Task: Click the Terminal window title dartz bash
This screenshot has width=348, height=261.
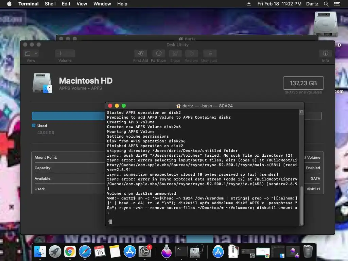Action: (207, 106)
